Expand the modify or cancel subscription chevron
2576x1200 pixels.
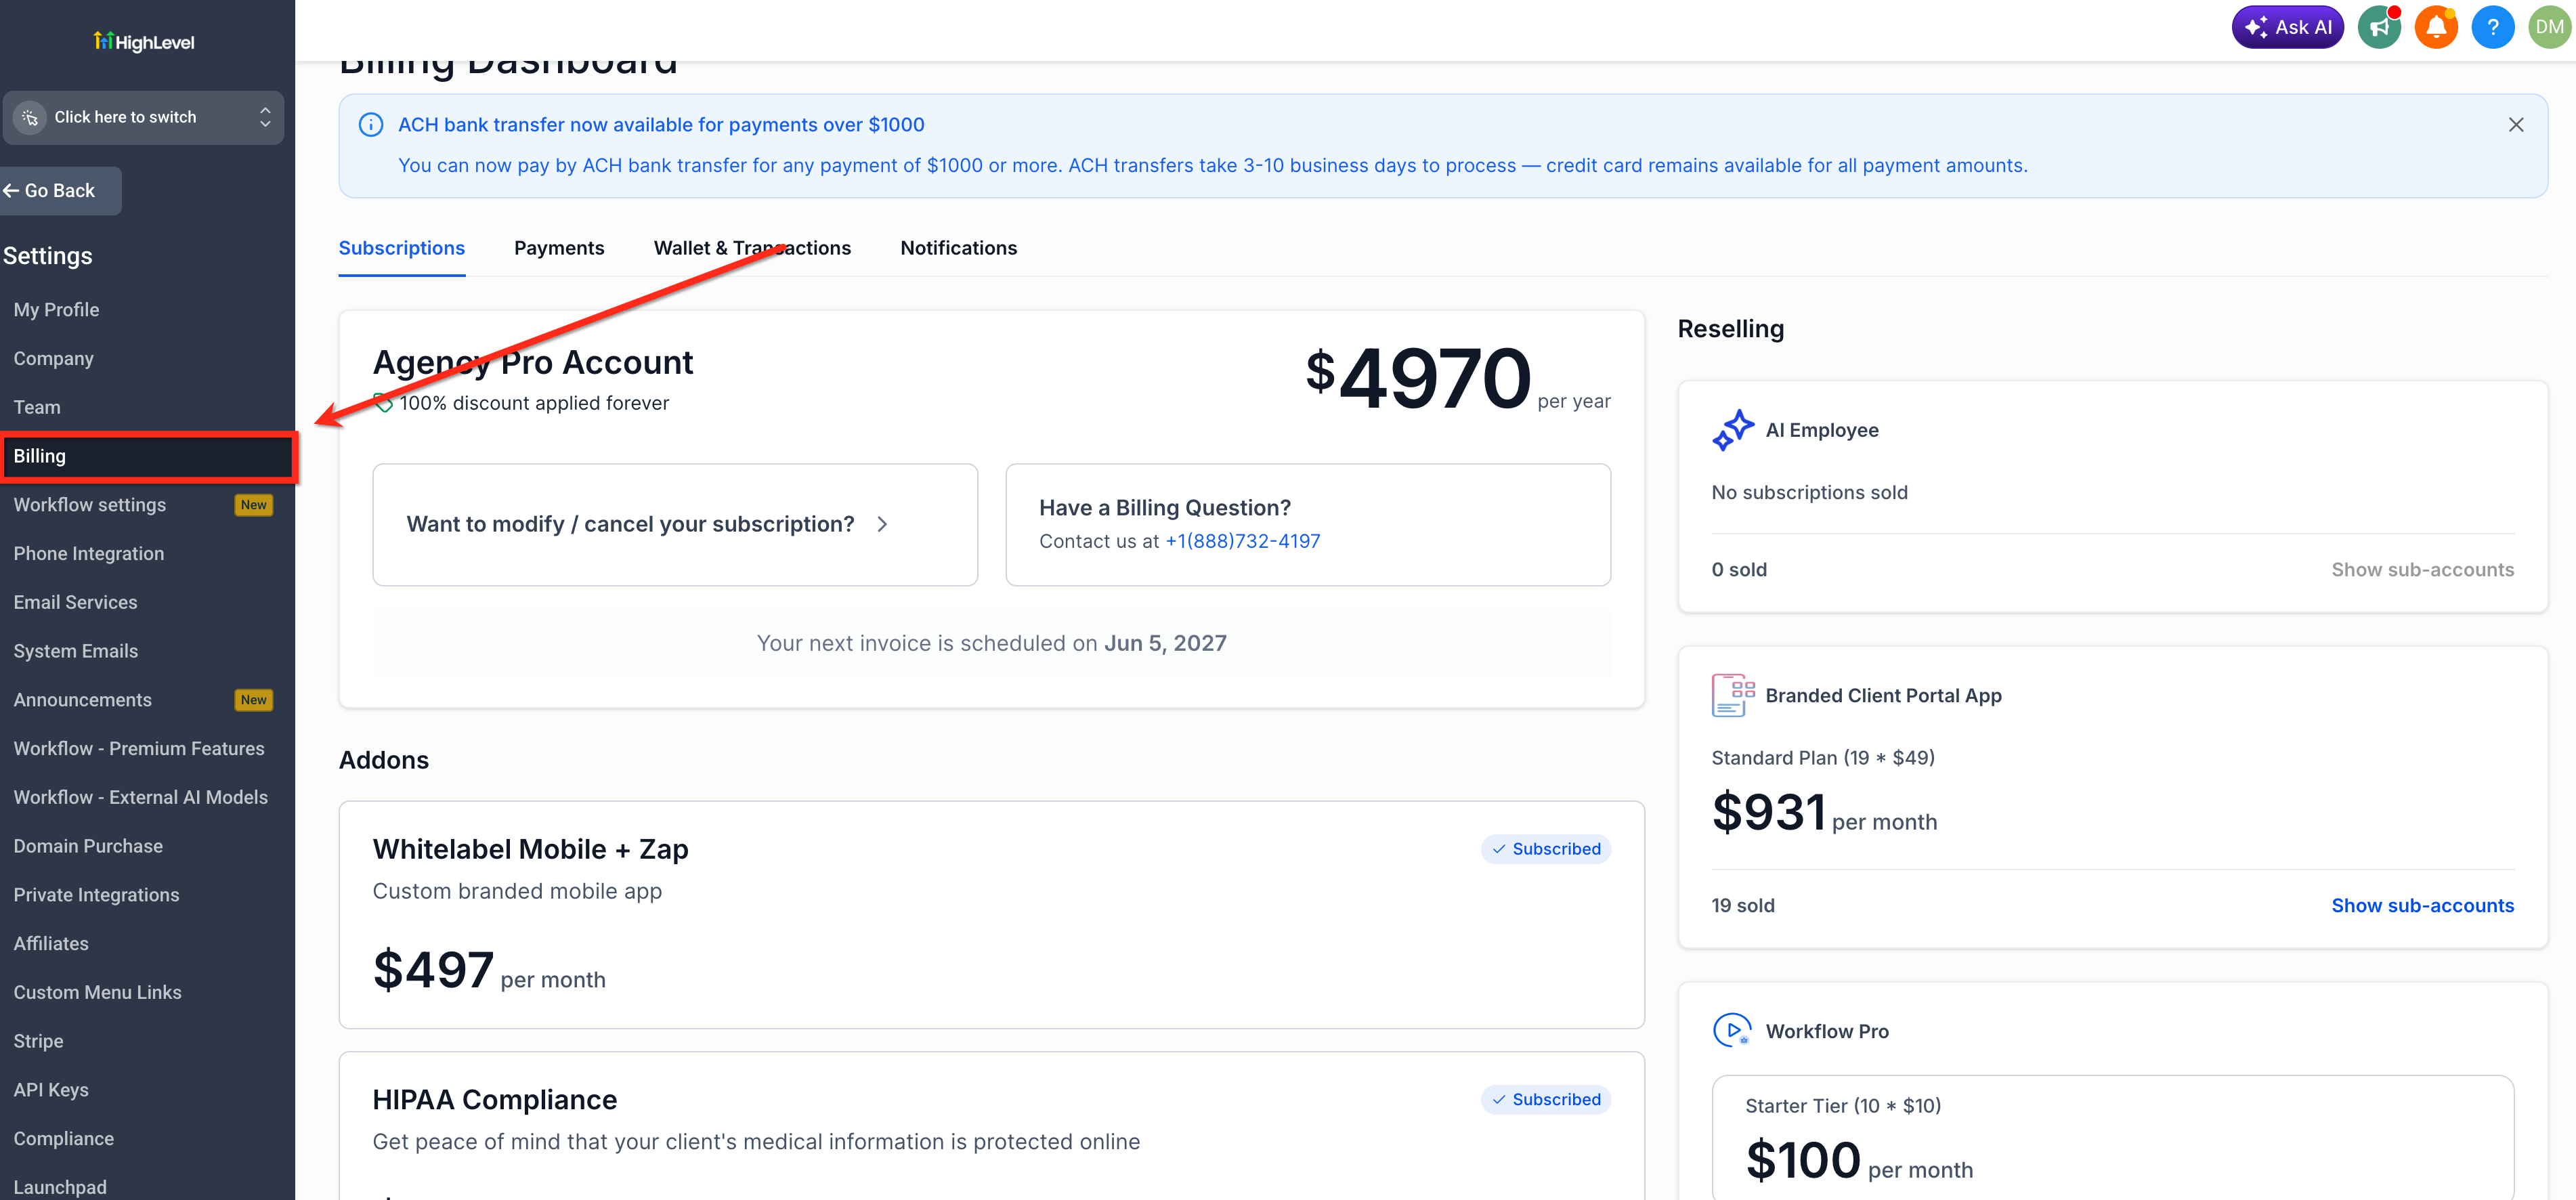[x=882, y=524]
